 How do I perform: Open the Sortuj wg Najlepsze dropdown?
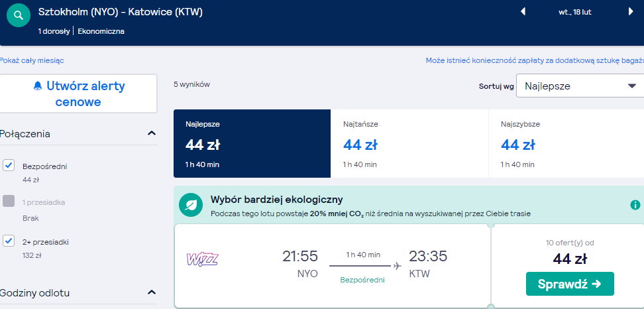tap(580, 86)
